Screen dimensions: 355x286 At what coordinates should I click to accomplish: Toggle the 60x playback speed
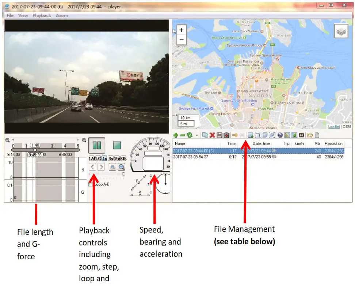[x=123, y=159]
